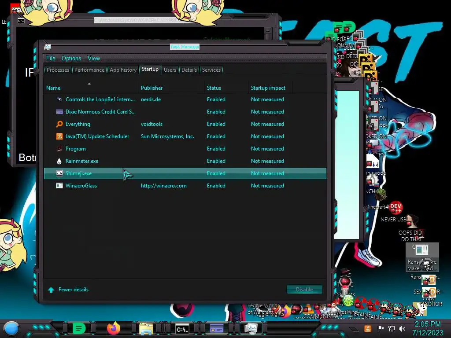The image size is (451, 338).
Task: Open the View menu
Action: click(x=94, y=59)
